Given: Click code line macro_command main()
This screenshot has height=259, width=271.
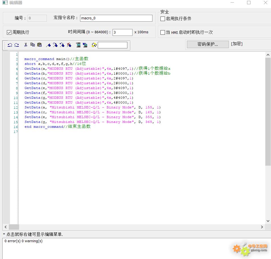Looking at the screenshot, I should [56, 59].
